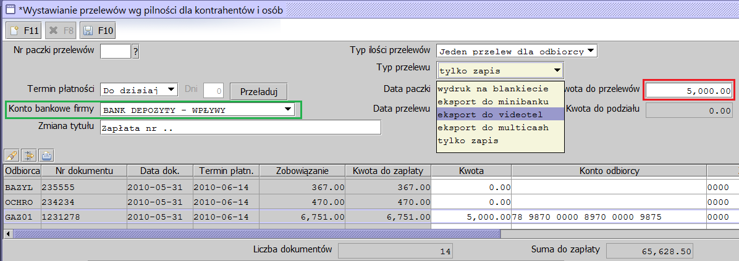Click the Nr paczki przelewów input field
Image resolution: width=739 pixels, height=261 pixels.
coord(116,51)
